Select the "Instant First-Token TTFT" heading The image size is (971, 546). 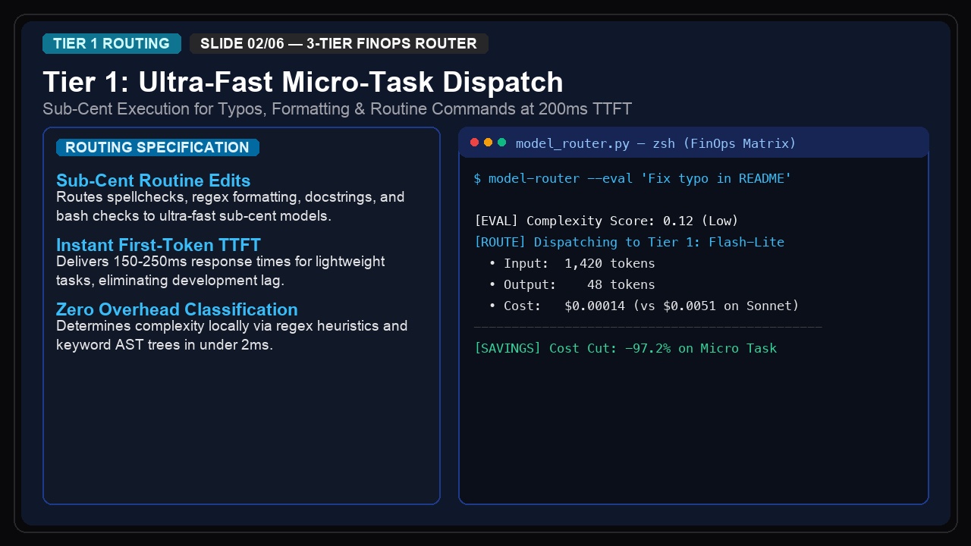click(x=159, y=245)
